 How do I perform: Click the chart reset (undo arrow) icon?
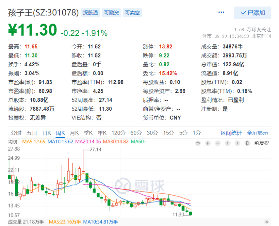[x=198, y=143]
